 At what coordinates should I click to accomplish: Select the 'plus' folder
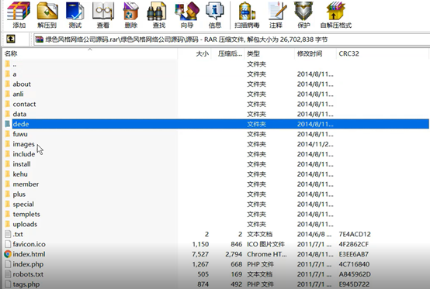coord(19,194)
